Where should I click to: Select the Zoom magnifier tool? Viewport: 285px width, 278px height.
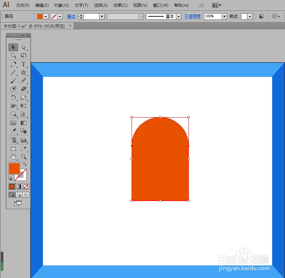(x=24, y=157)
